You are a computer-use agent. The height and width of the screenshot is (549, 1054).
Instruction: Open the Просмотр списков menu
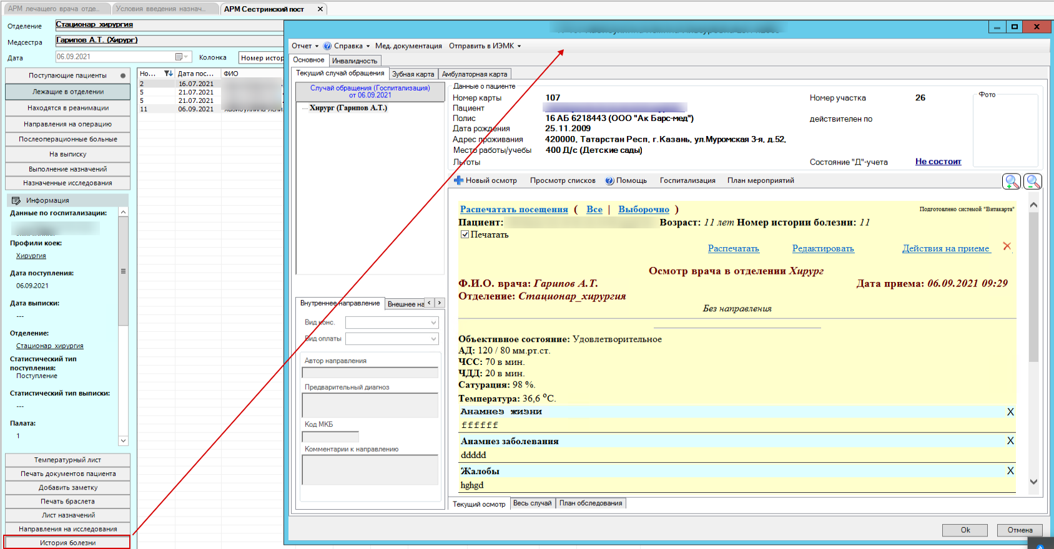tap(563, 181)
